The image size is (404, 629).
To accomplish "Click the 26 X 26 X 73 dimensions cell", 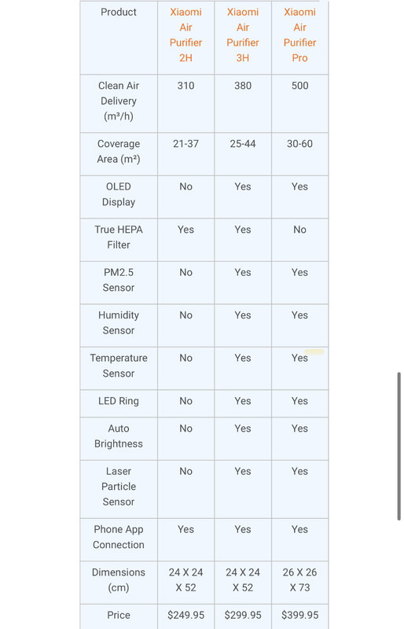I will coord(299,579).
